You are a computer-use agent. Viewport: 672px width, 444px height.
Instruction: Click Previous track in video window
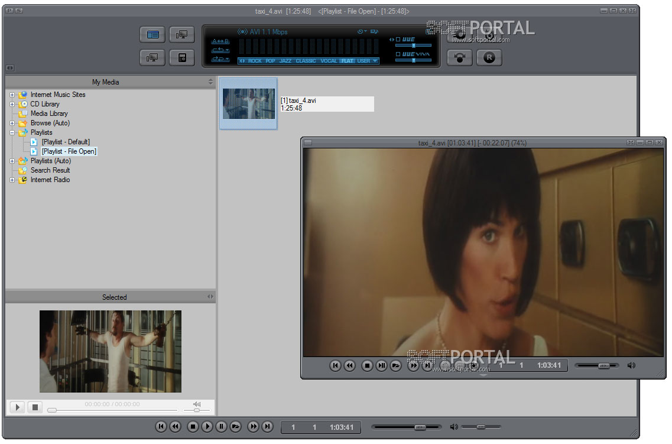(336, 365)
